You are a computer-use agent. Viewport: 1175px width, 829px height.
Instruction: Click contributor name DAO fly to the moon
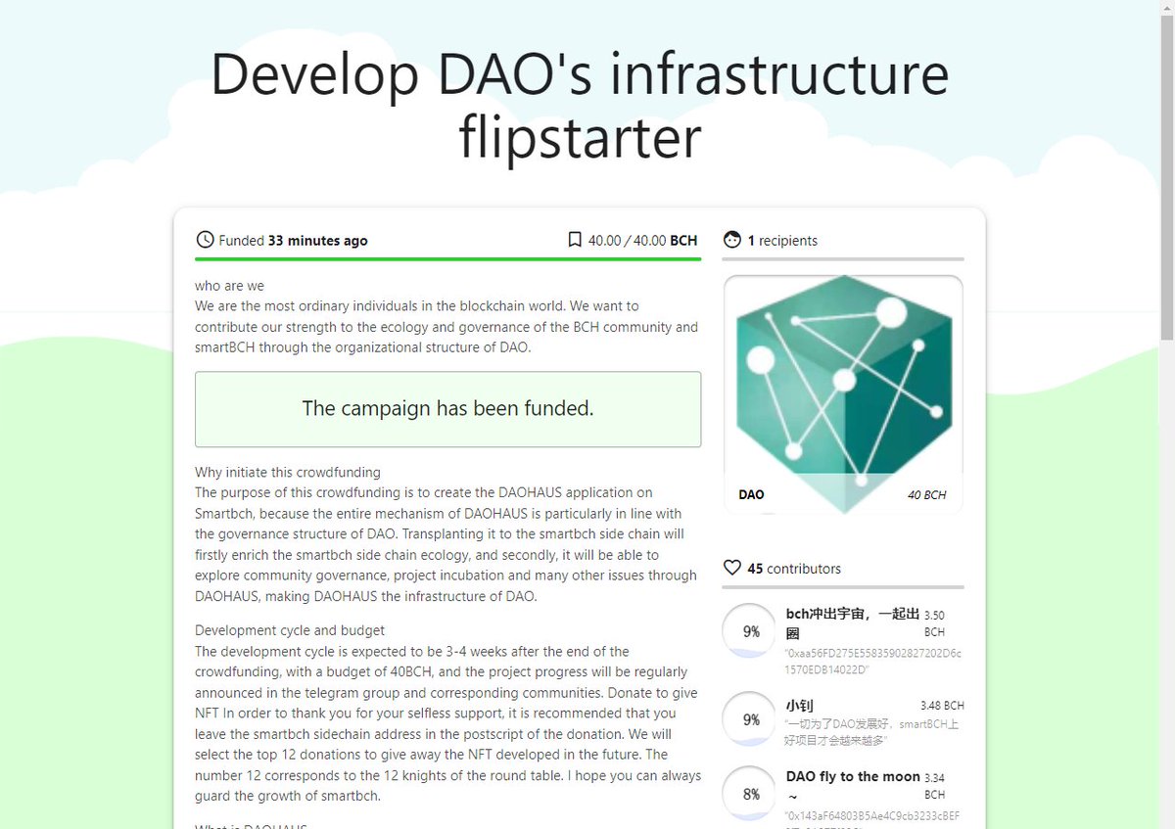pyautogui.click(x=853, y=785)
